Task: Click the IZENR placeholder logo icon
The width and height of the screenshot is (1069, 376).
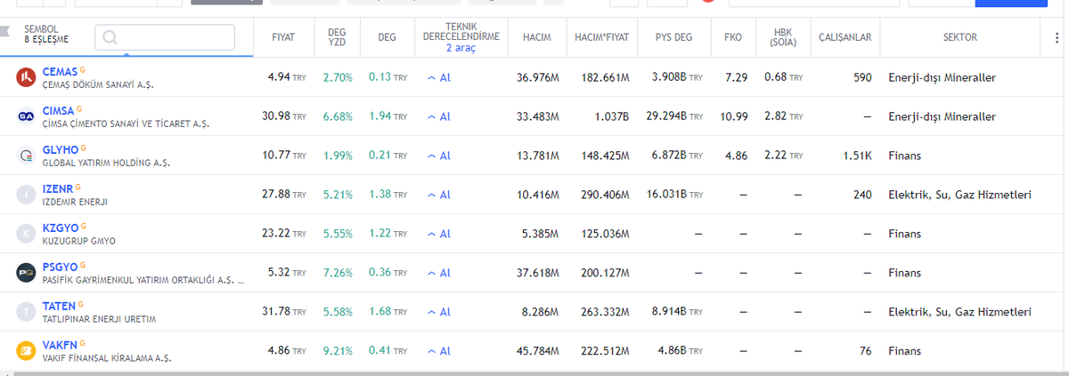Action: click(x=26, y=194)
